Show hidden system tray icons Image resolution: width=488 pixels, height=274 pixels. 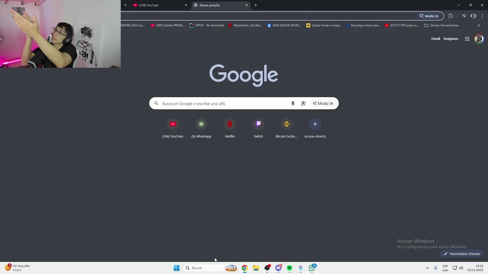pyautogui.click(x=427, y=268)
